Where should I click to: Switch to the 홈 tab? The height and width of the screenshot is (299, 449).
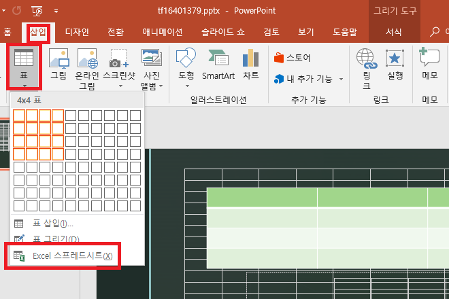click(x=7, y=32)
